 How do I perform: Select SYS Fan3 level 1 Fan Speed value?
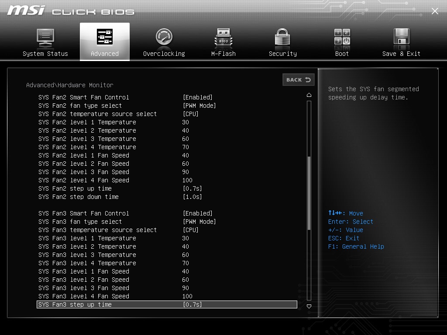[x=186, y=271]
